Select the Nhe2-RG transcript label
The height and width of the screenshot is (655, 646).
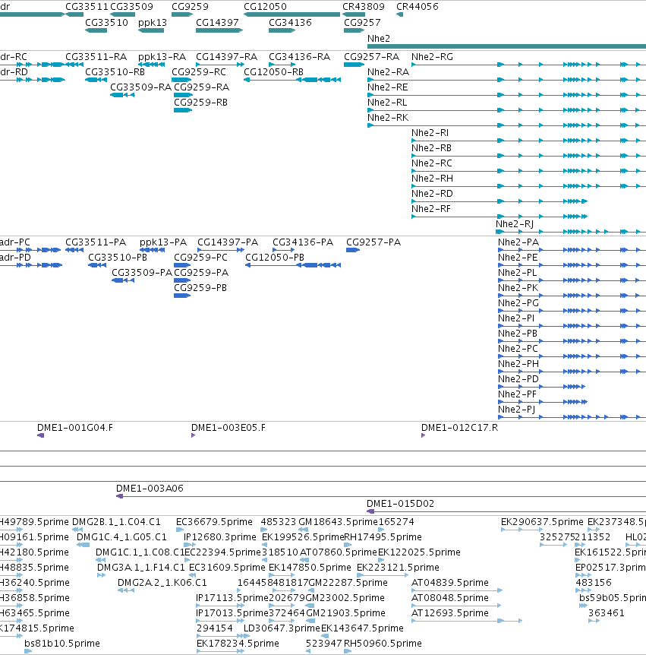pos(432,57)
